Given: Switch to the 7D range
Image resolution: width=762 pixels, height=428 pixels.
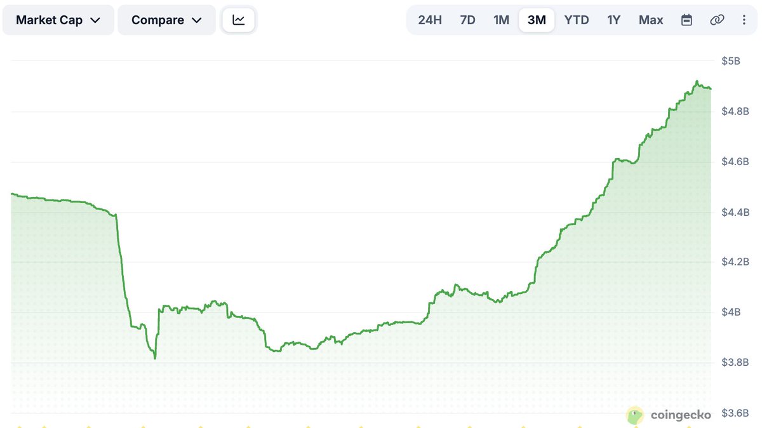Looking at the screenshot, I should [x=467, y=20].
